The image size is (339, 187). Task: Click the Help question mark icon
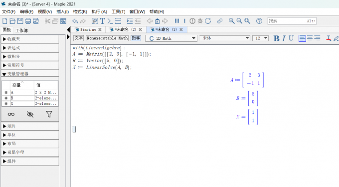(x=259, y=21)
